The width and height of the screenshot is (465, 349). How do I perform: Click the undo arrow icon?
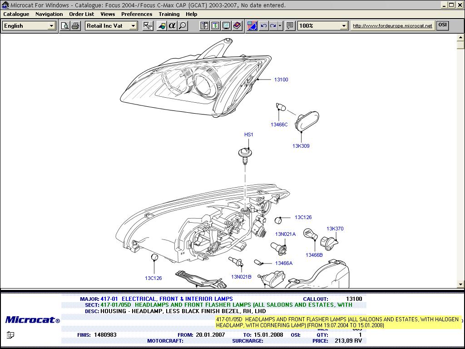coord(263,26)
